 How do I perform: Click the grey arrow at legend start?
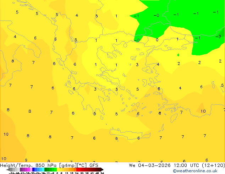pos(8,170)
